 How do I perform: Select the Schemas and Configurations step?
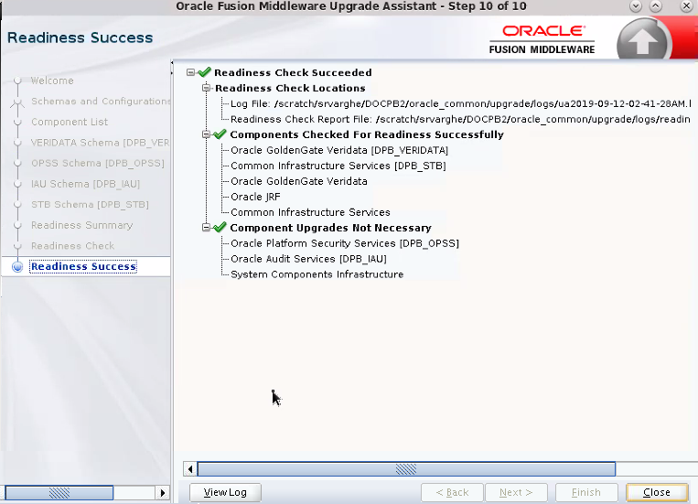pyautogui.click(x=101, y=102)
